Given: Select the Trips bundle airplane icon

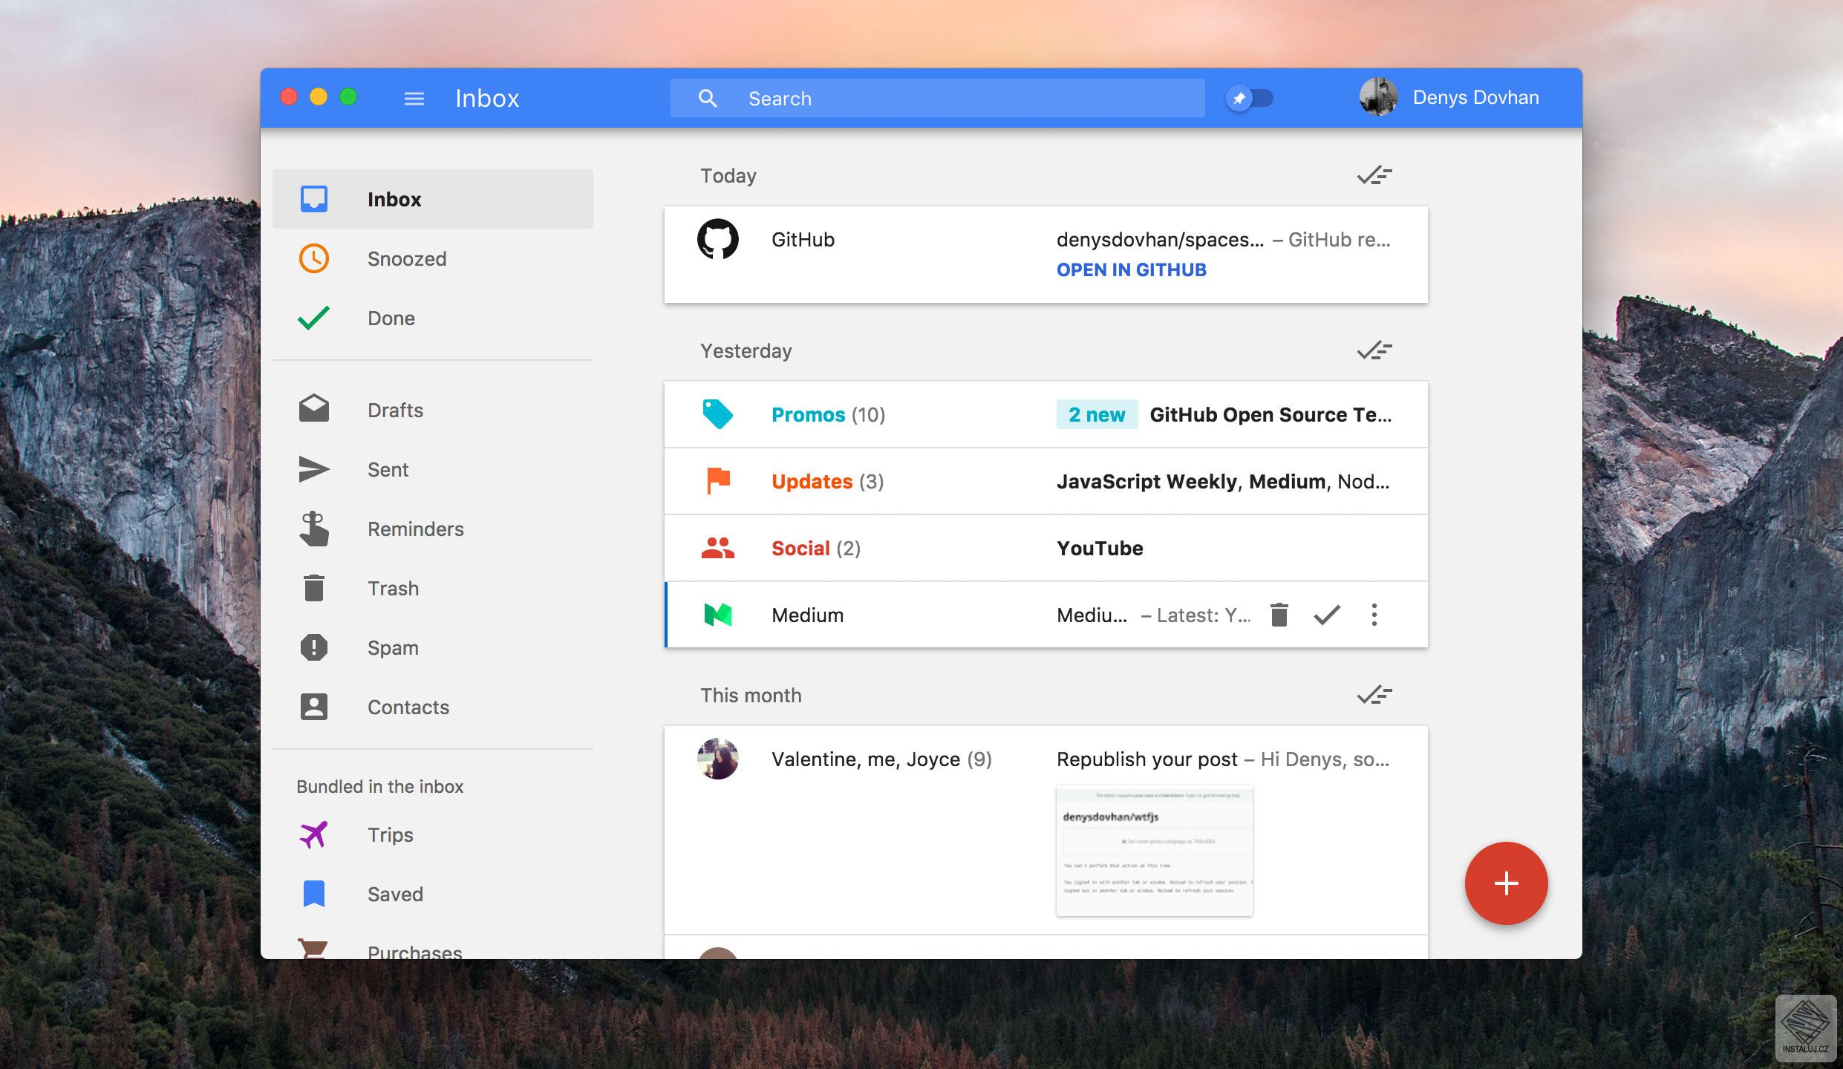Looking at the screenshot, I should point(313,834).
